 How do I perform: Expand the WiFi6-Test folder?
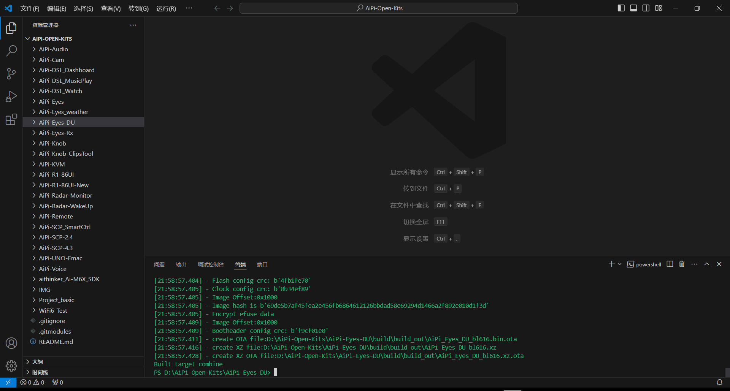pyautogui.click(x=84, y=310)
